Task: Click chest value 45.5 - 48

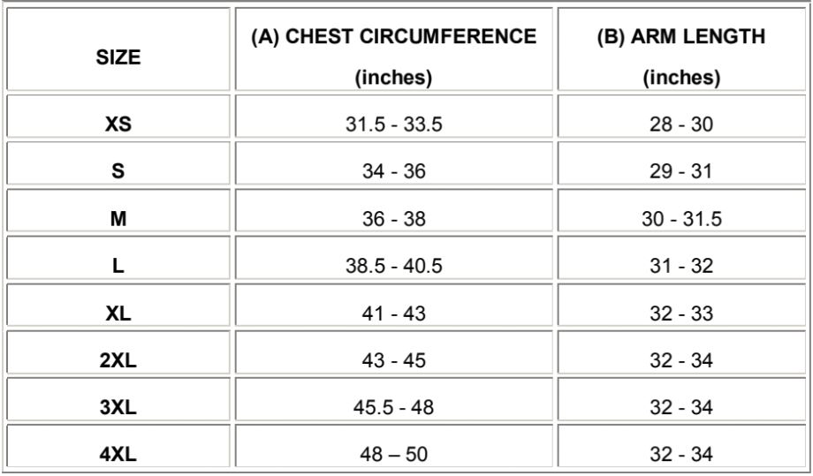Action: pyautogui.click(x=393, y=408)
